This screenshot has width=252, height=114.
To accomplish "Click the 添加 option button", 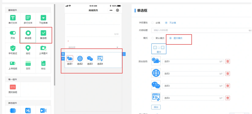I will (156, 107).
